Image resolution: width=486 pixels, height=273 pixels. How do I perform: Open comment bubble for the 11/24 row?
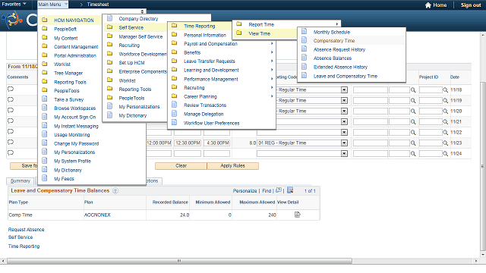(x=11, y=152)
